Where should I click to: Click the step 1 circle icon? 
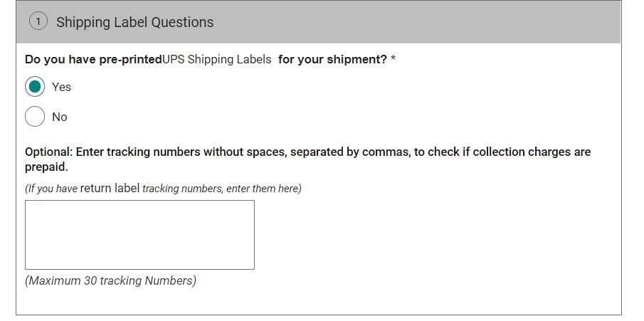click(38, 22)
